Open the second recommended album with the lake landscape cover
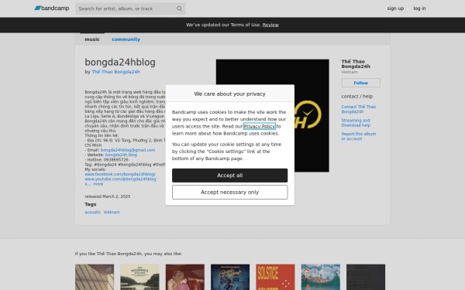Image resolution: width=465 pixels, height=290 pixels. pos(139,277)
